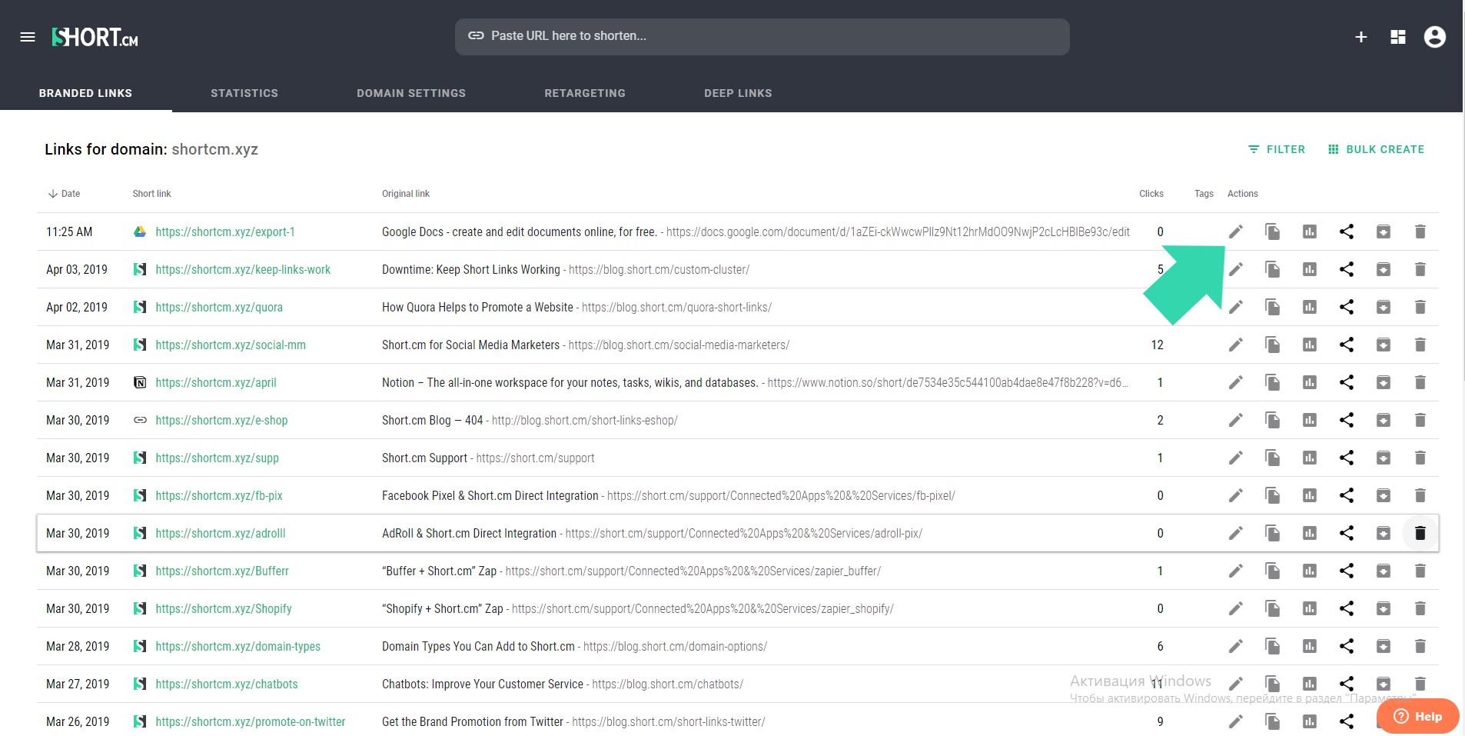
Task: Copy the promote-on-twitter short link
Action: pyautogui.click(x=1272, y=721)
